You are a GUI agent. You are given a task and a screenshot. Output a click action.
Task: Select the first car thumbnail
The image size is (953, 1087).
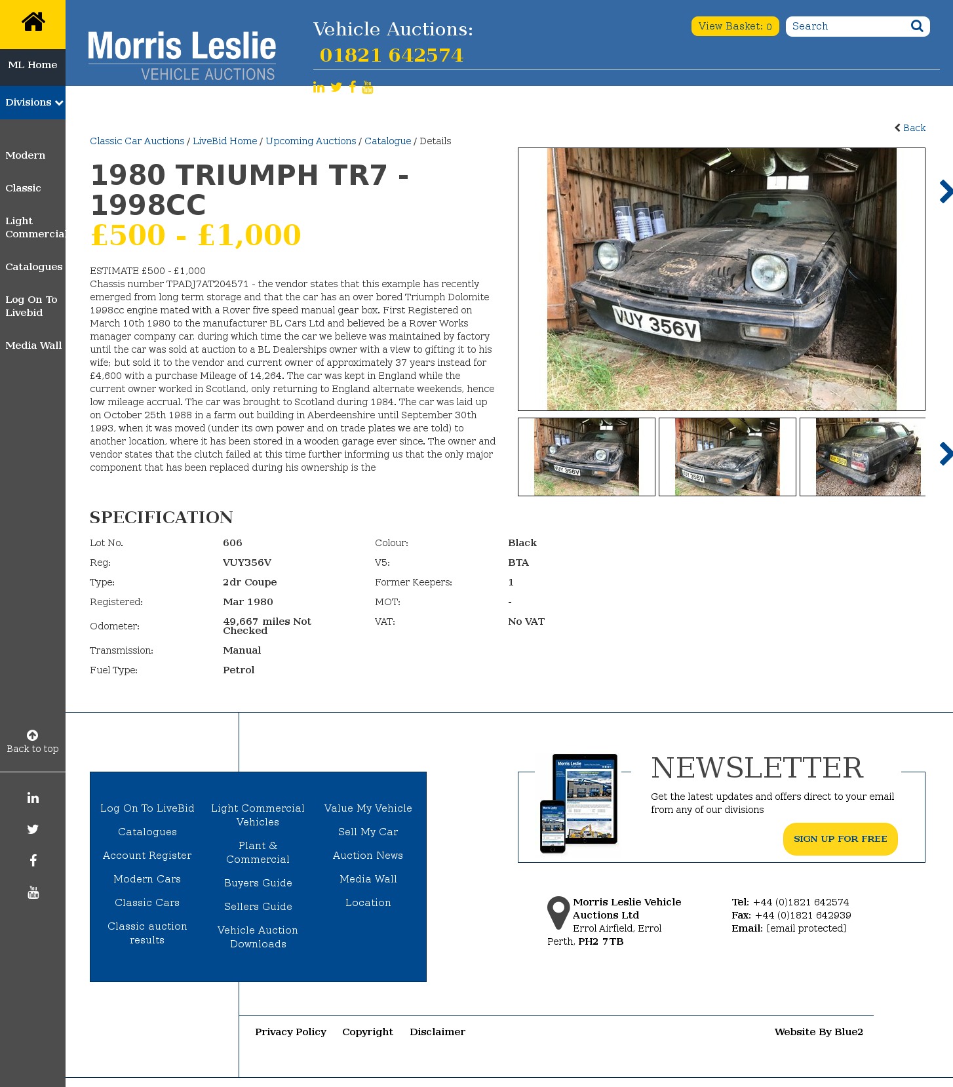click(x=587, y=457)
